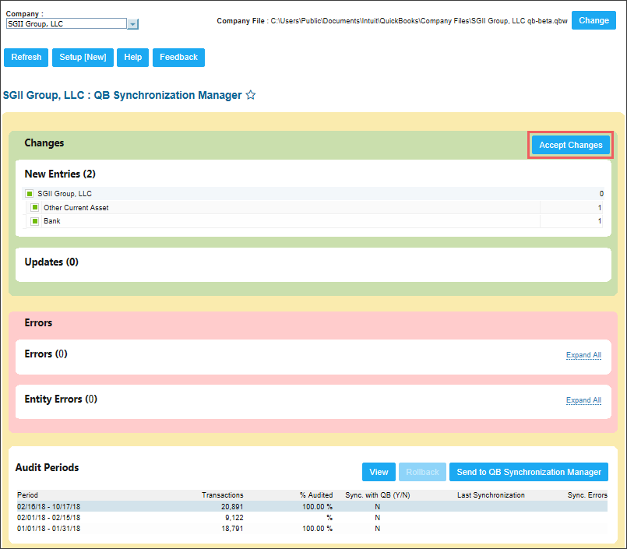
Task: Click Accept Changes
Action: (x=571, y=145)
